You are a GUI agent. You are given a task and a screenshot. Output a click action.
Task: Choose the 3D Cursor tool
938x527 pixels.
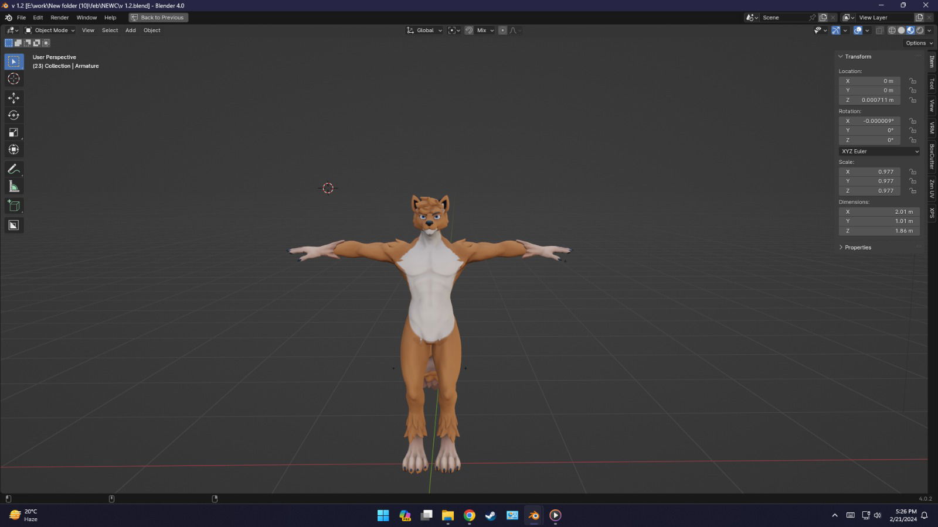(13, 79)
